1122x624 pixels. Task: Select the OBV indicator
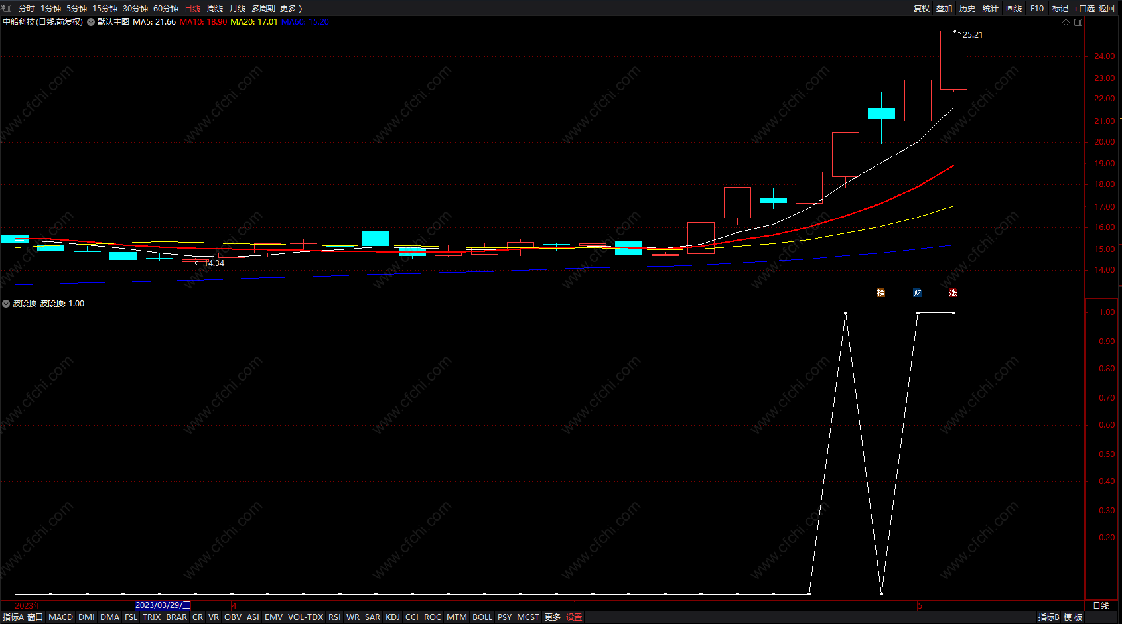233,617
